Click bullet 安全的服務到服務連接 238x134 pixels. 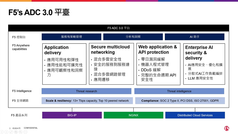(x=111, y=67)
